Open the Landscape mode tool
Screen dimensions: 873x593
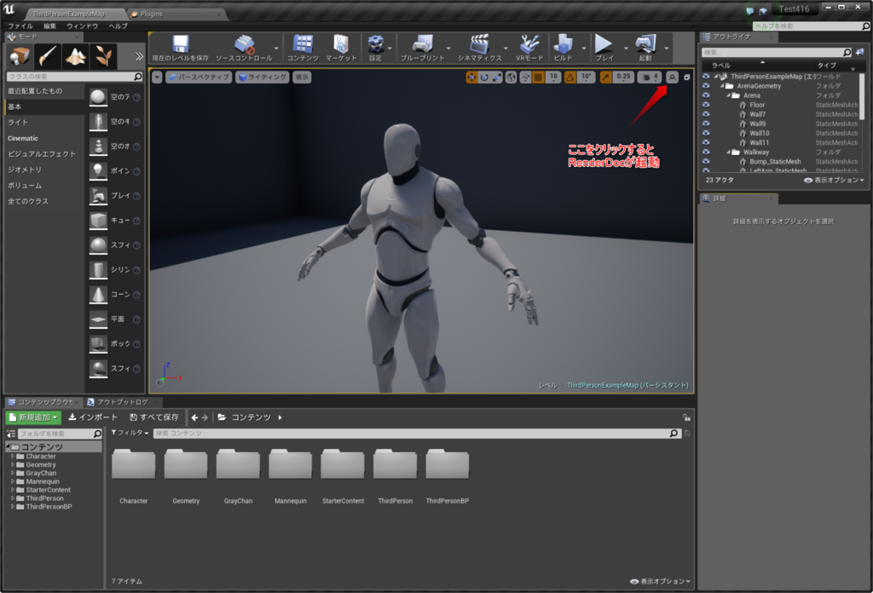click(x=76, y=55)
